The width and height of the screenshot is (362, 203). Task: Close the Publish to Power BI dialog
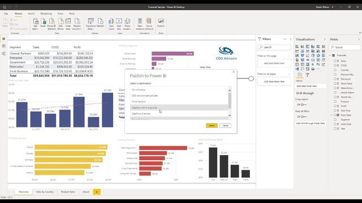(x=234, y=72)
